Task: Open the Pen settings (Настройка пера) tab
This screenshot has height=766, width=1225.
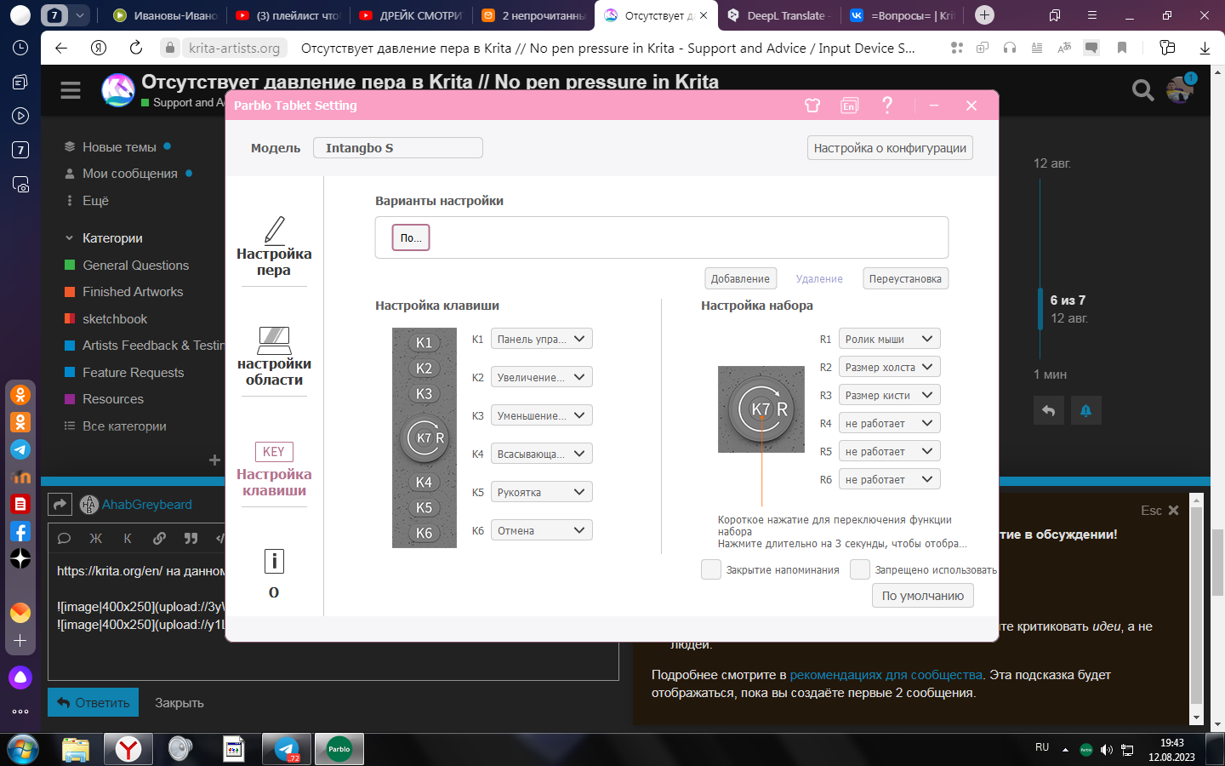Action: point(274,247)
